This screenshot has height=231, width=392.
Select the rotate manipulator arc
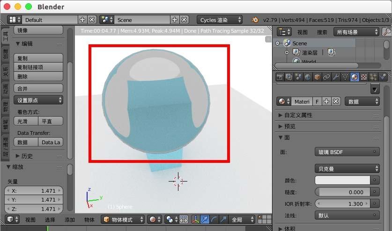coord(214,219)
